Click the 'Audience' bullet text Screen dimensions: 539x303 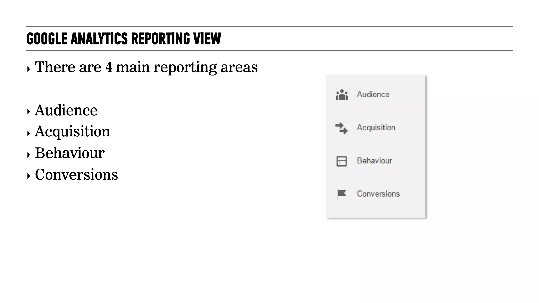coord(66,110)
